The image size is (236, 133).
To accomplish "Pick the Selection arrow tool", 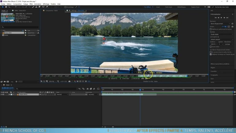I will [x=3, y=7].
